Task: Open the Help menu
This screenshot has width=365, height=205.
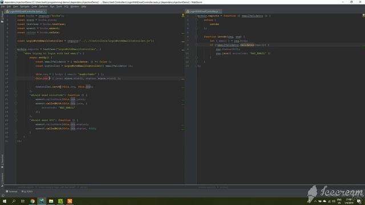Action: coord(84,6)
